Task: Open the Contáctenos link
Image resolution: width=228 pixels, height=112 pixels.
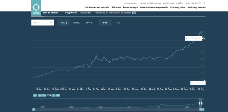Action: 168,3
